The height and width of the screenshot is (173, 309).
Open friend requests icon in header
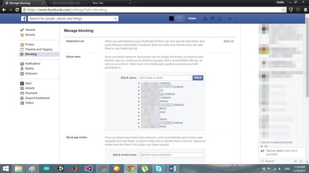[x=205, y=18]
